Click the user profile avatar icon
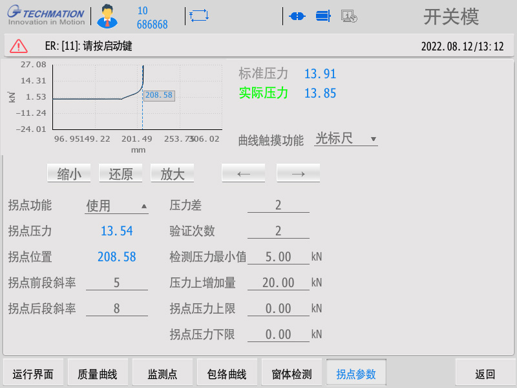Image resolution: width=517 pixels, height=388 pixels. (109, 17)
